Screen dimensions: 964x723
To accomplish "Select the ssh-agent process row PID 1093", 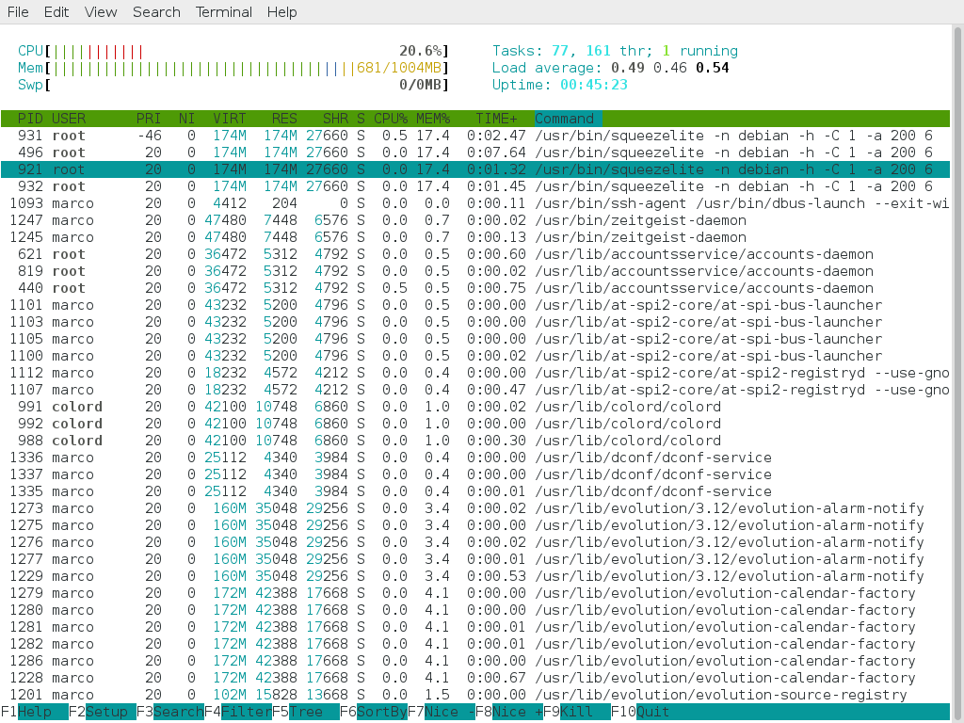I will click(475, 203).
